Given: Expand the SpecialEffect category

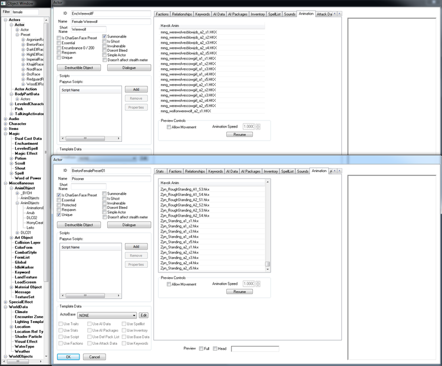Looking at the screenshot, I should pyautogui.click(x=5, y=302).
